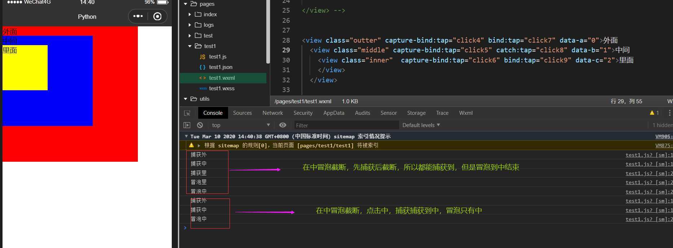The width and height of the screenshot is (673, 248).
Task: Open the Audits tab
Action: coord(363,113)
